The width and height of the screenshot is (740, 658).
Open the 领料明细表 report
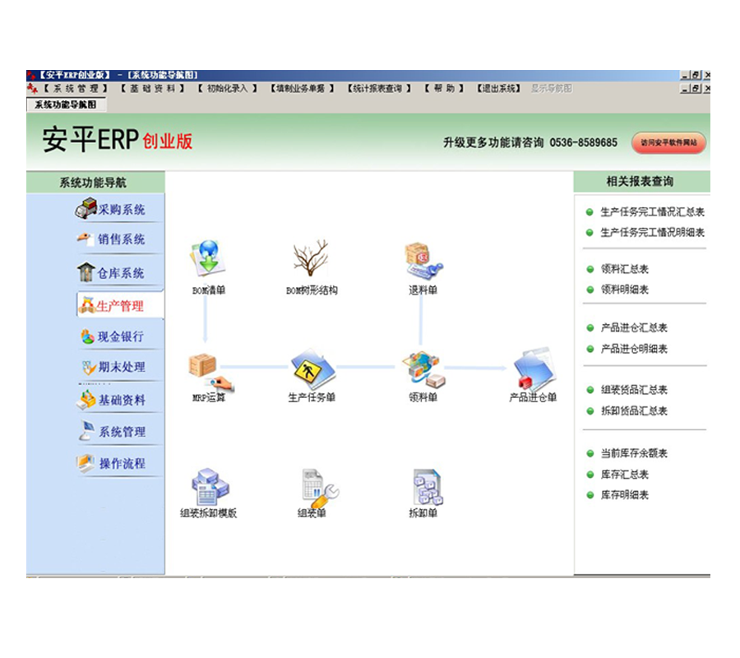624,290
